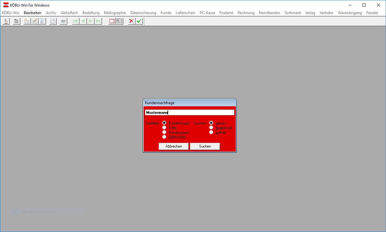The height and width of the screenshot is (232, 386).
Task: Open the Rechnung menu
Action: click(x=246, y=13)
